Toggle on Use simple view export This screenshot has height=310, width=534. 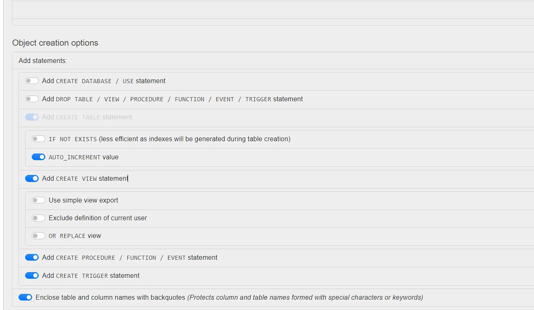pos(38,200)
